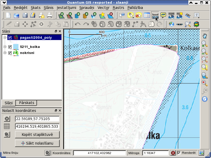Toggle visibility of pagasti2004_poly layer
Image resolution: width=211 pixels, height=158 pixels.
pos(10,37)
